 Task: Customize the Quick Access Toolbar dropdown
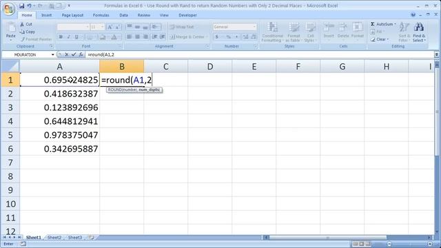[69, 6]
